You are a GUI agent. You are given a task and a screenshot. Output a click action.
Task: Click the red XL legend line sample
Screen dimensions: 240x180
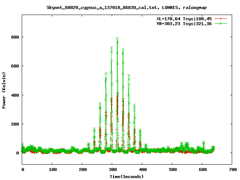[220, 19]
